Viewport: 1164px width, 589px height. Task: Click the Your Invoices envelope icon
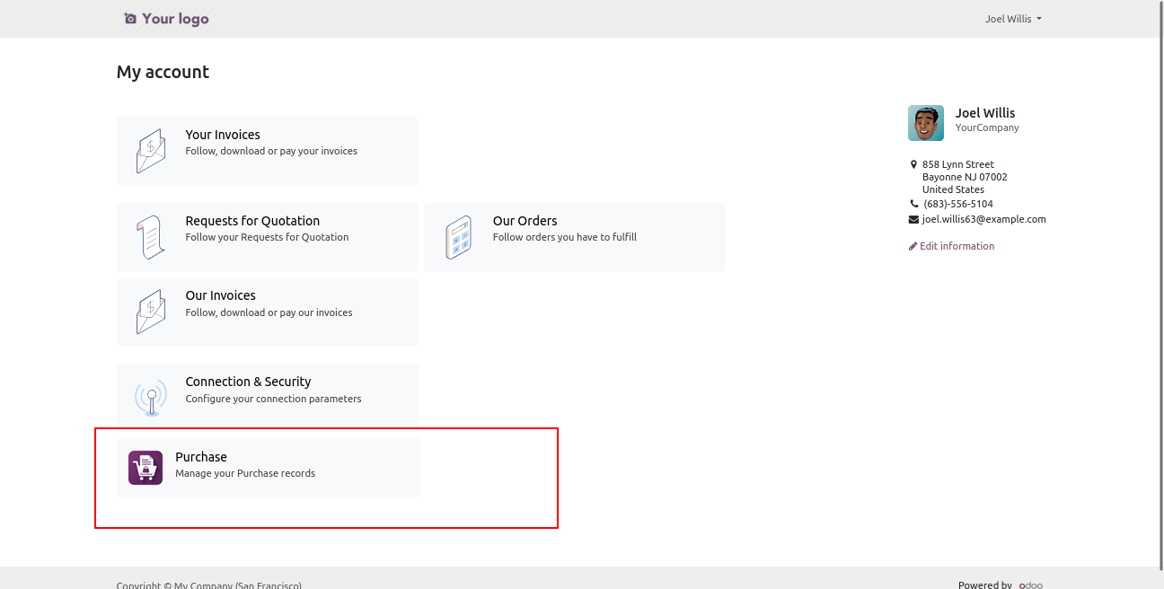[151, 151]
